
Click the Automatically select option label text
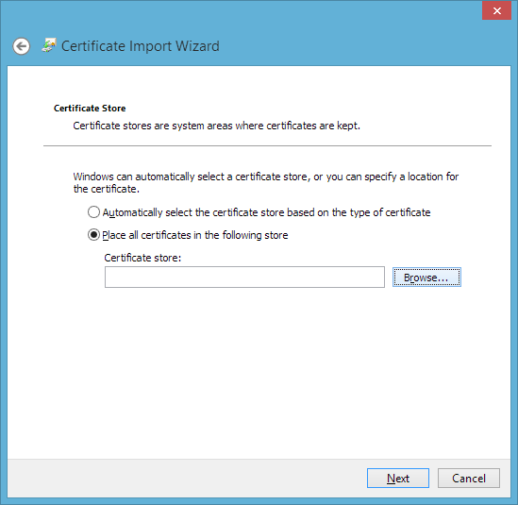click(x=266, y=212)
